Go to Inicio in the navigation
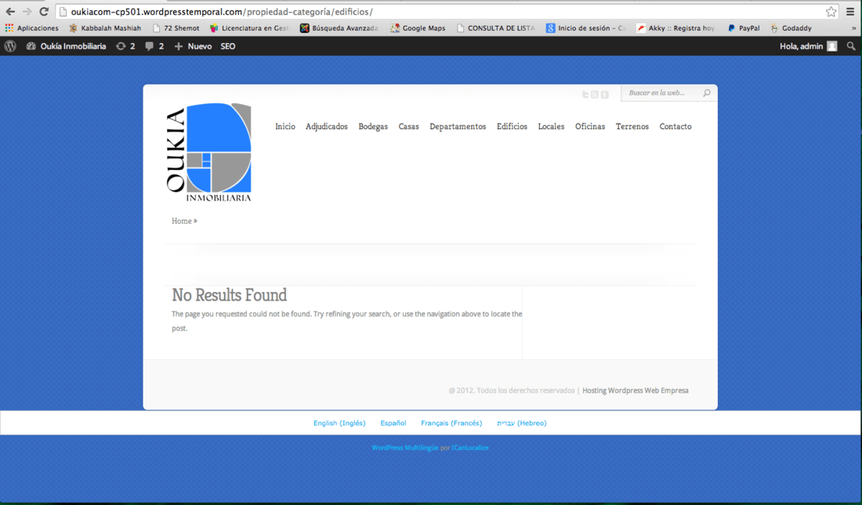The width and height of the screenshot is (862, 505). pyautogui.click(x=284, y=126)
